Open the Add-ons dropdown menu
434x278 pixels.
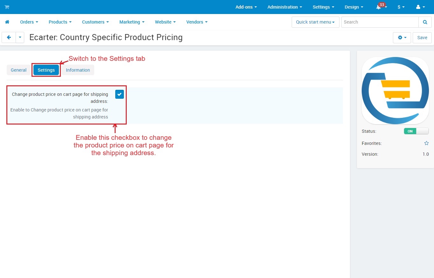tap(246, 7)
